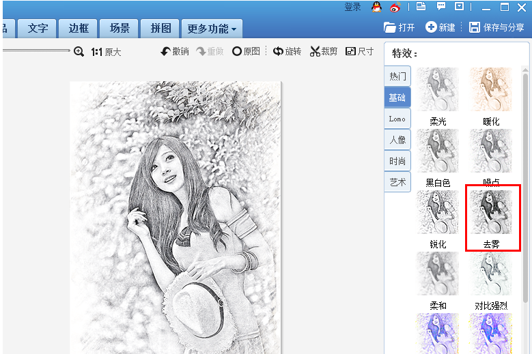Open the feedback speech bubble icon

pyautogui.click(x=441, y=7)
